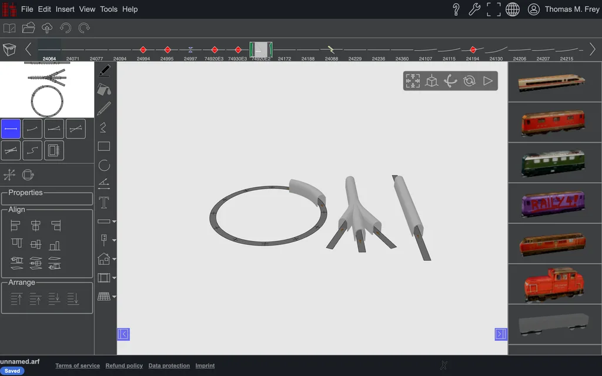Select the curved track tool
This screenshot has width=602, height=376.
[32, 129]
